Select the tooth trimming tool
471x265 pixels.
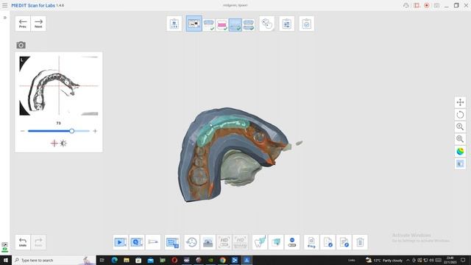click(x=260, y=242)
